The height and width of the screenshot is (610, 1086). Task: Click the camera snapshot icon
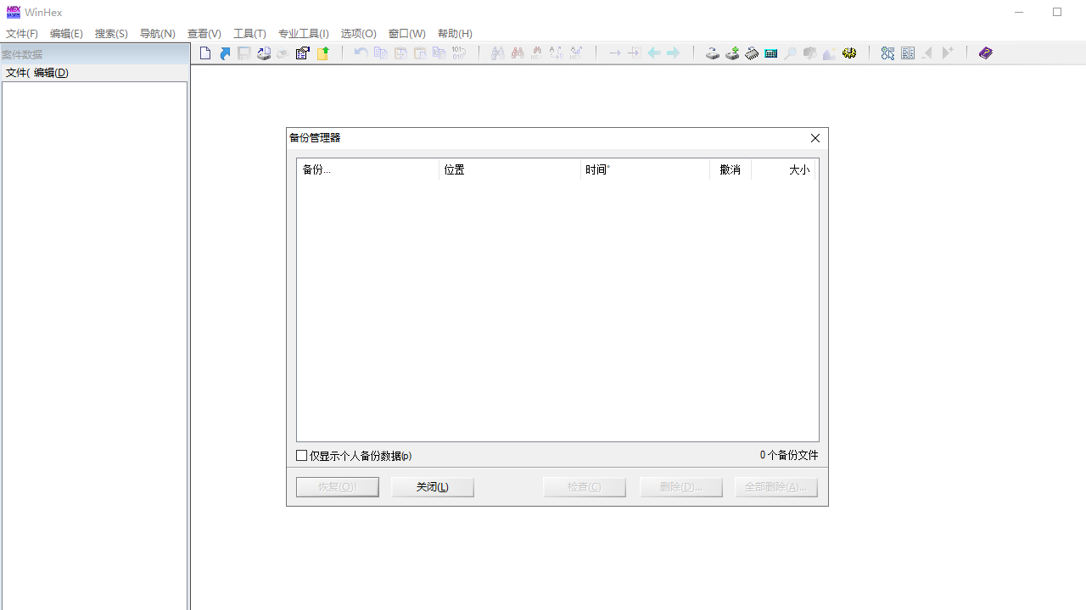[809, 53]
